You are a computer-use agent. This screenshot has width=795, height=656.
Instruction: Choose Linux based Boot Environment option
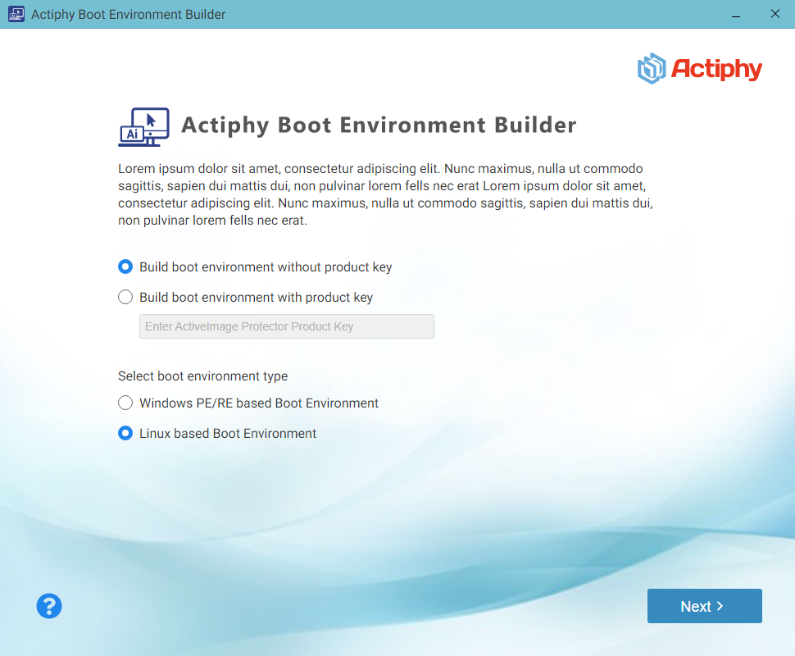coord(125,434)
